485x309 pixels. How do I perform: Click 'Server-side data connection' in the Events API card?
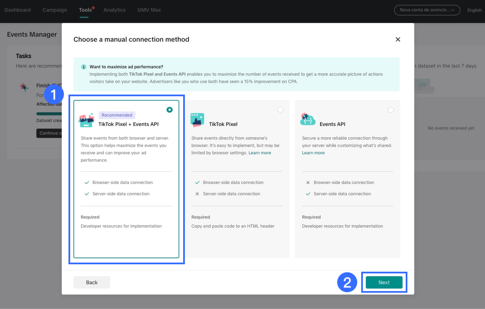(x=342, y=194)
